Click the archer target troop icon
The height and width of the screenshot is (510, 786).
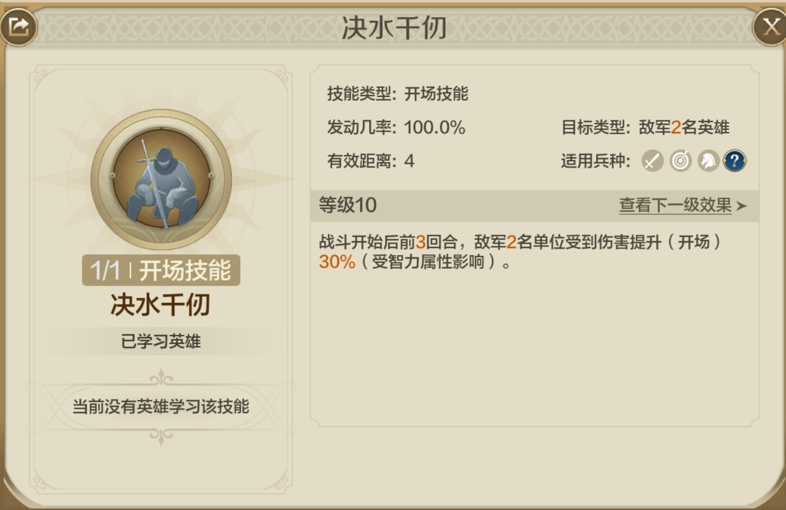(x=681, y=161)
